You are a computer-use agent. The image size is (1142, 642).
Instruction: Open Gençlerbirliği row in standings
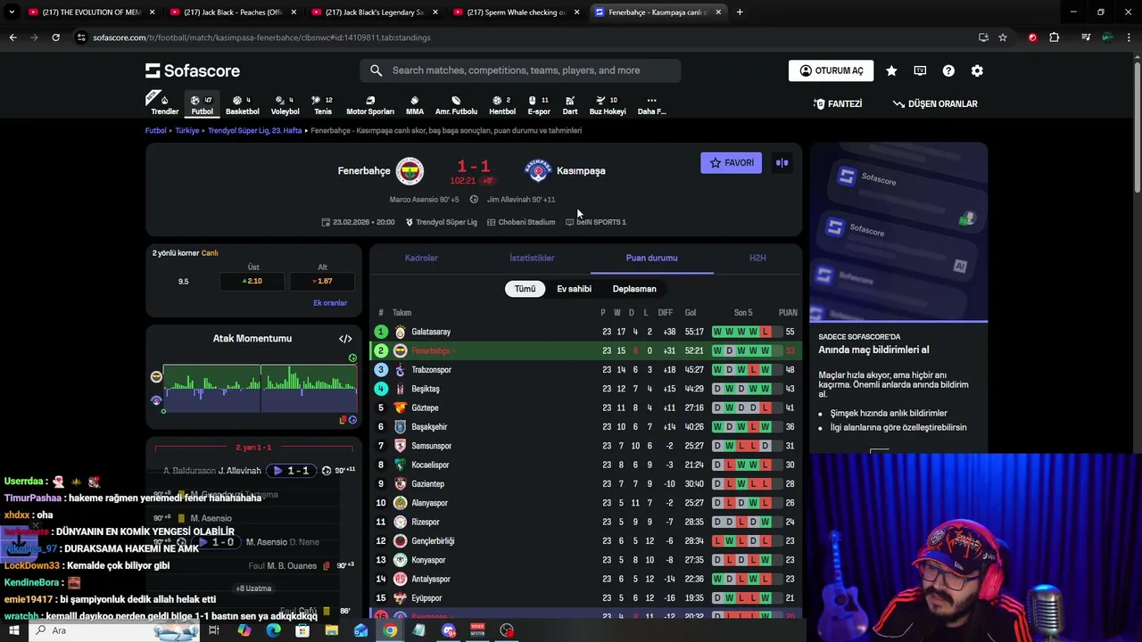[x=585, y=541]
